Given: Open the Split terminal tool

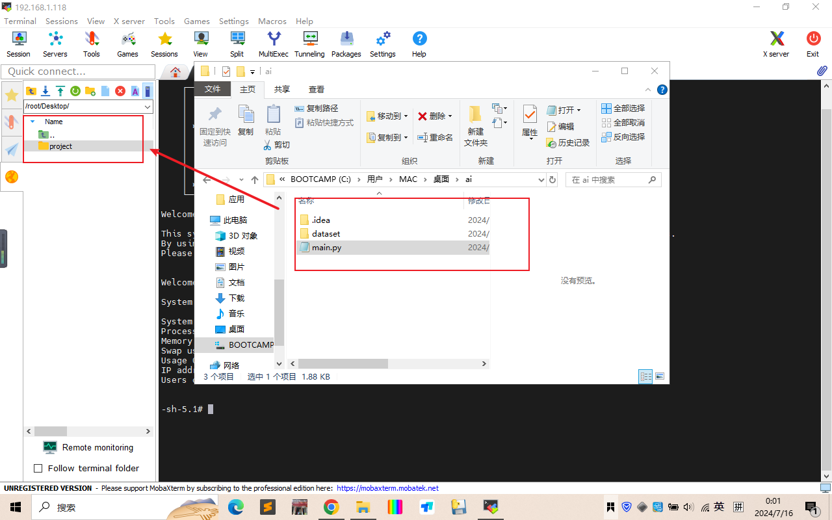Looking at the screenshot, I should pyautogui.click(x=237, y=44).
